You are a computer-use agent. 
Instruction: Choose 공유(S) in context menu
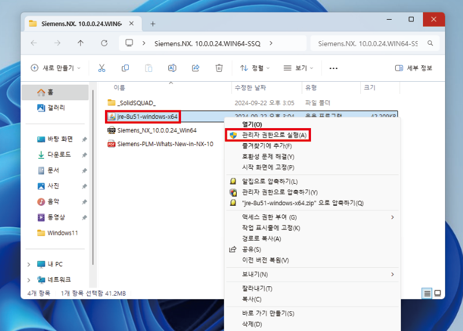pyautogui.click(x=312, y=250)
